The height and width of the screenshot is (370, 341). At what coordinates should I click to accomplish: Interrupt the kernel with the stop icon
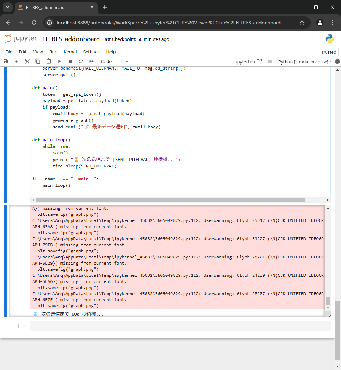(70, 62)
